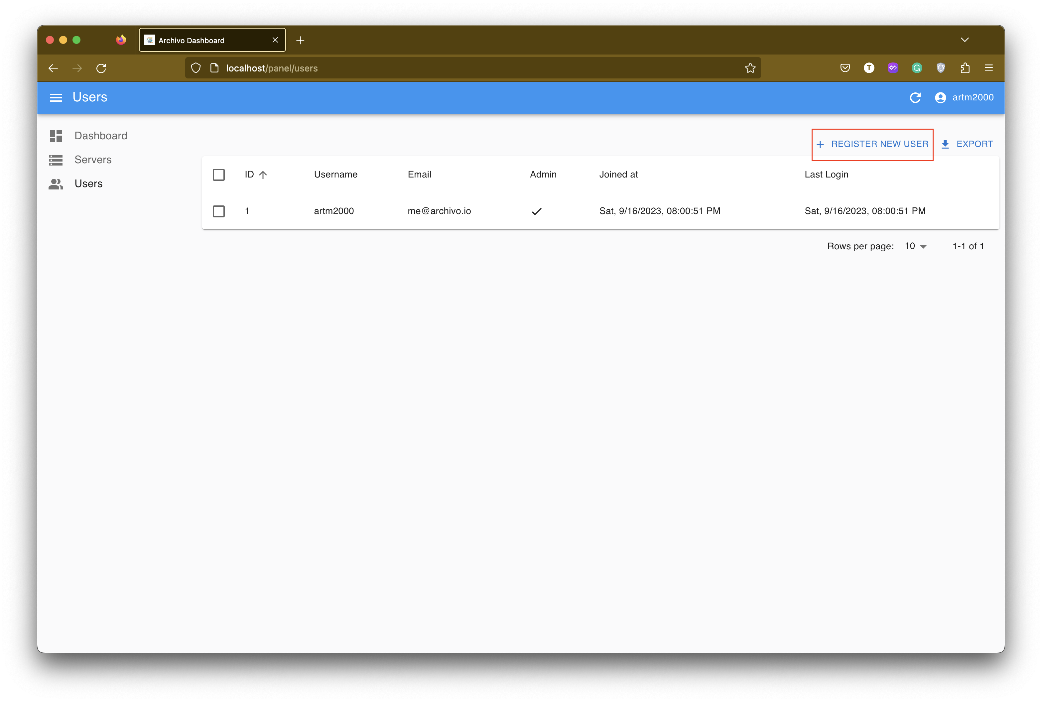Click the uBlock shield extension icon
The height and width of the screenshot is (702, 1042).
[941, 67]
